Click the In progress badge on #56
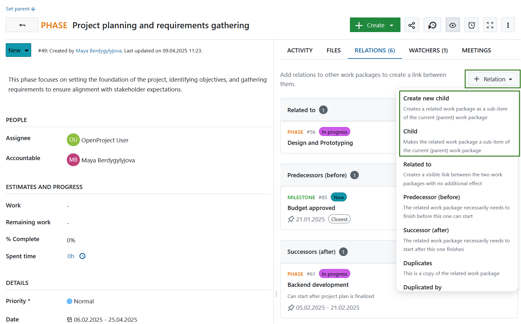The height and width of the screenshot is (324, 521). click(x=334, y=132)
